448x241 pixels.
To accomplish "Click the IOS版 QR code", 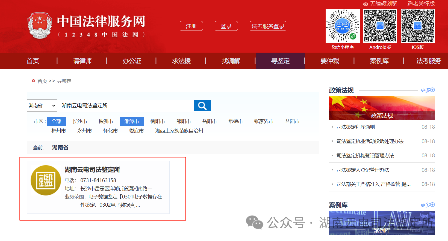I will tap(418, 26).
